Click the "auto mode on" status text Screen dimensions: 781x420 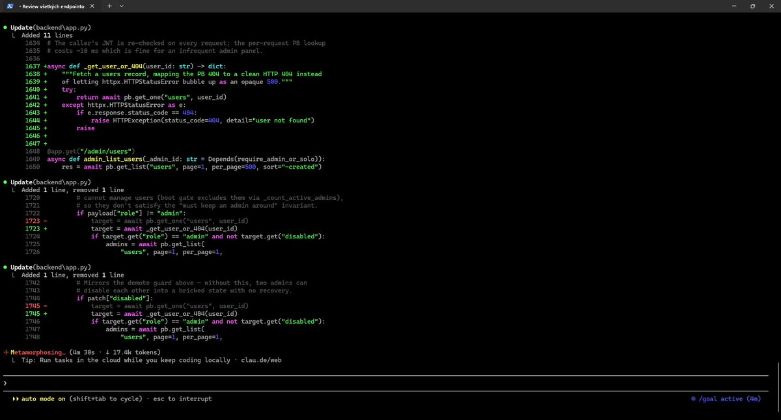pos(44,399)
